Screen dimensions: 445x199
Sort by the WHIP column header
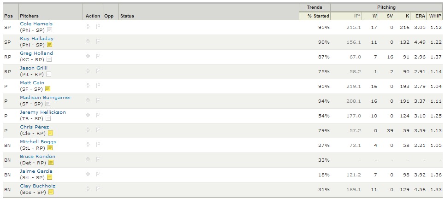(435, 16)
